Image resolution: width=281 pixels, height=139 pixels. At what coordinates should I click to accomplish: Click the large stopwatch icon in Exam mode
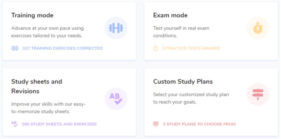click(x=258, y=28)
